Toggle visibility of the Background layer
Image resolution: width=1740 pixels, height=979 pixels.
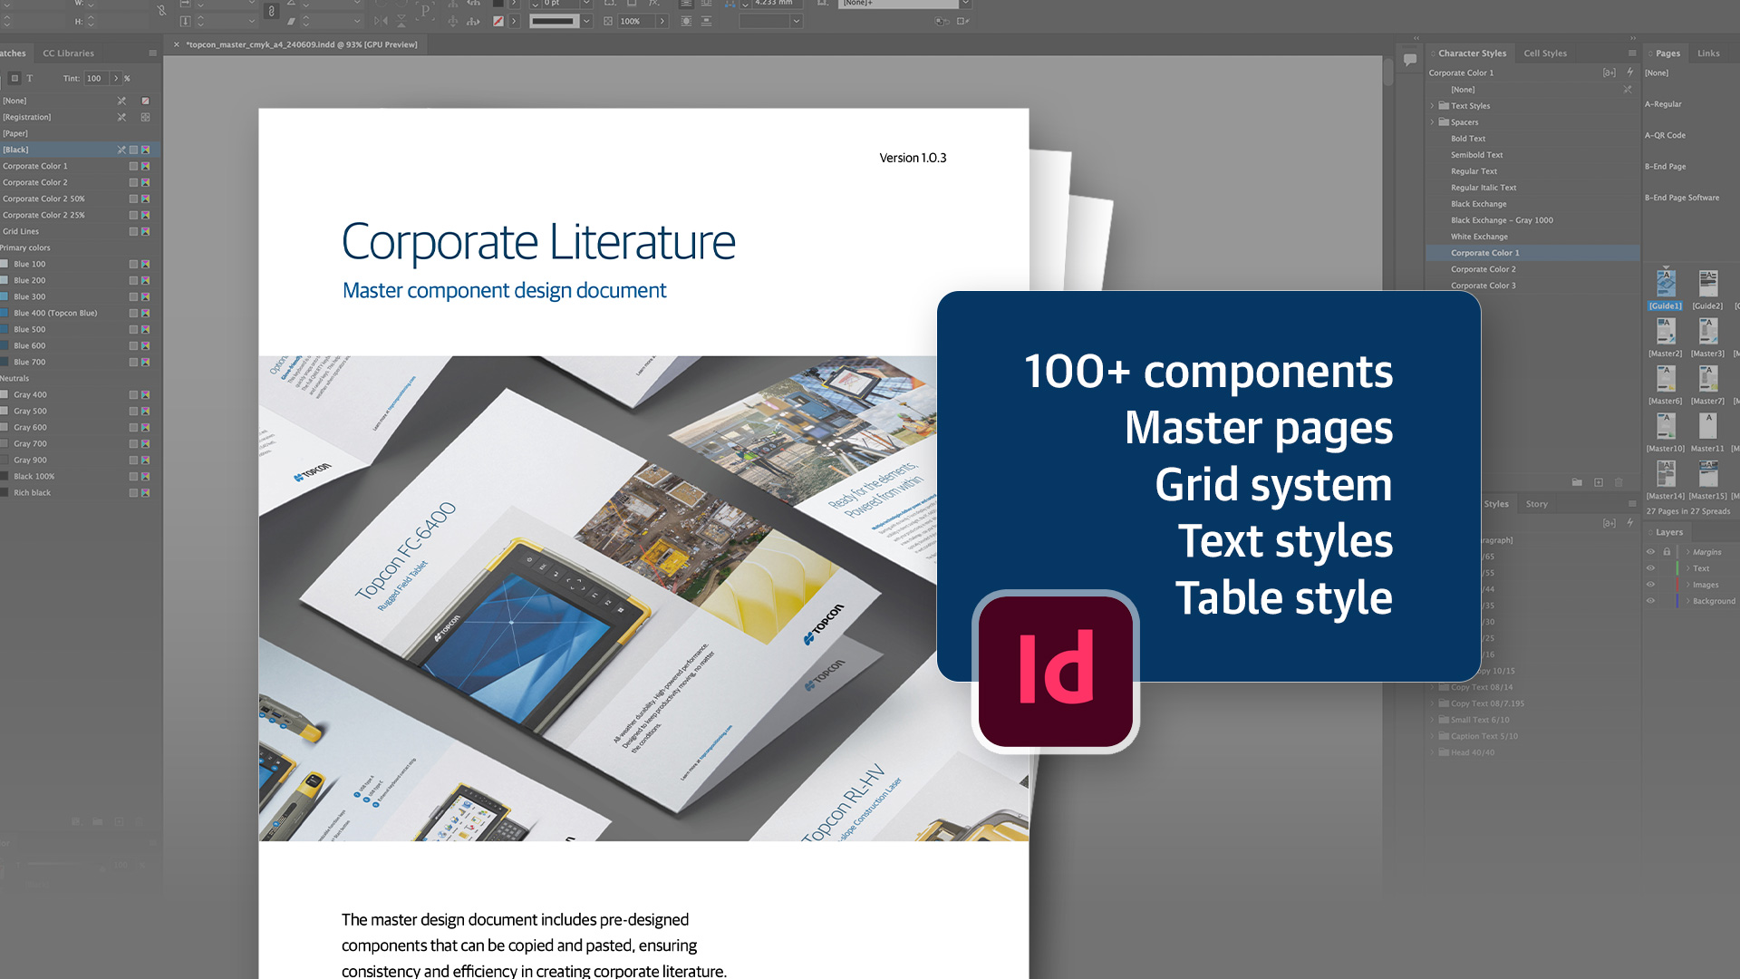tap(1650, 601)
